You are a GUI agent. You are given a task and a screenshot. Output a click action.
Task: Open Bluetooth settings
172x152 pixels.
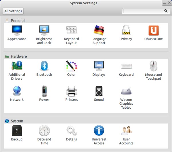click(44, 69)
